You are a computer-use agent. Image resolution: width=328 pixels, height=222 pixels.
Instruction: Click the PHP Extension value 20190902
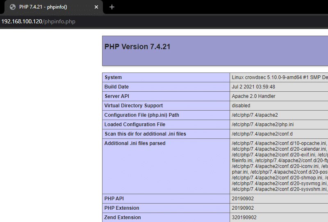click(243, 208)
